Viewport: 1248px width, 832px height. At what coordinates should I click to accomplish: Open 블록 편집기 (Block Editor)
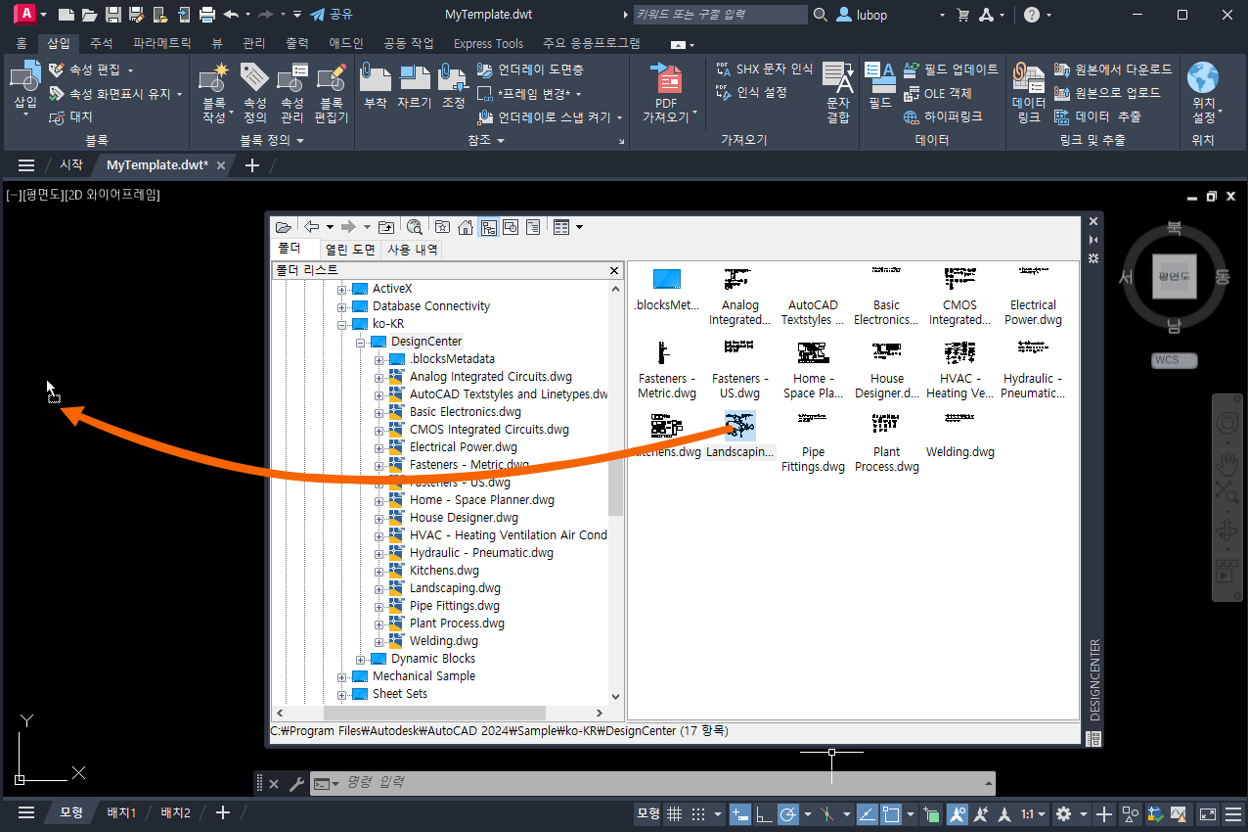tap(333, 92)
